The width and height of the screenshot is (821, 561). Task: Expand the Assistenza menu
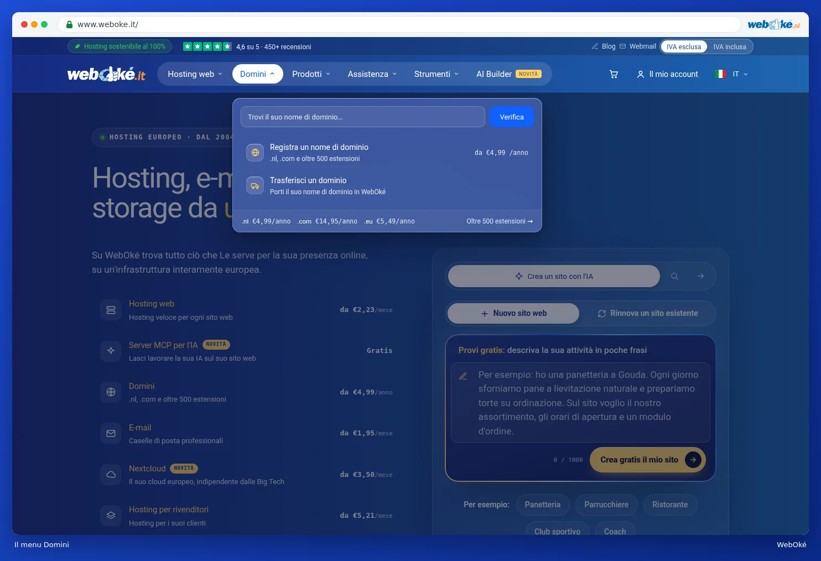372,74
